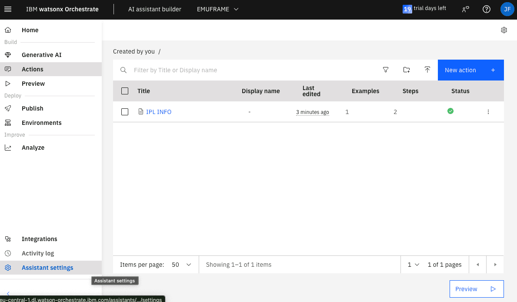
Task: Click the filter funnel icon
Action: pyautogui.click(x=386, y=70)
